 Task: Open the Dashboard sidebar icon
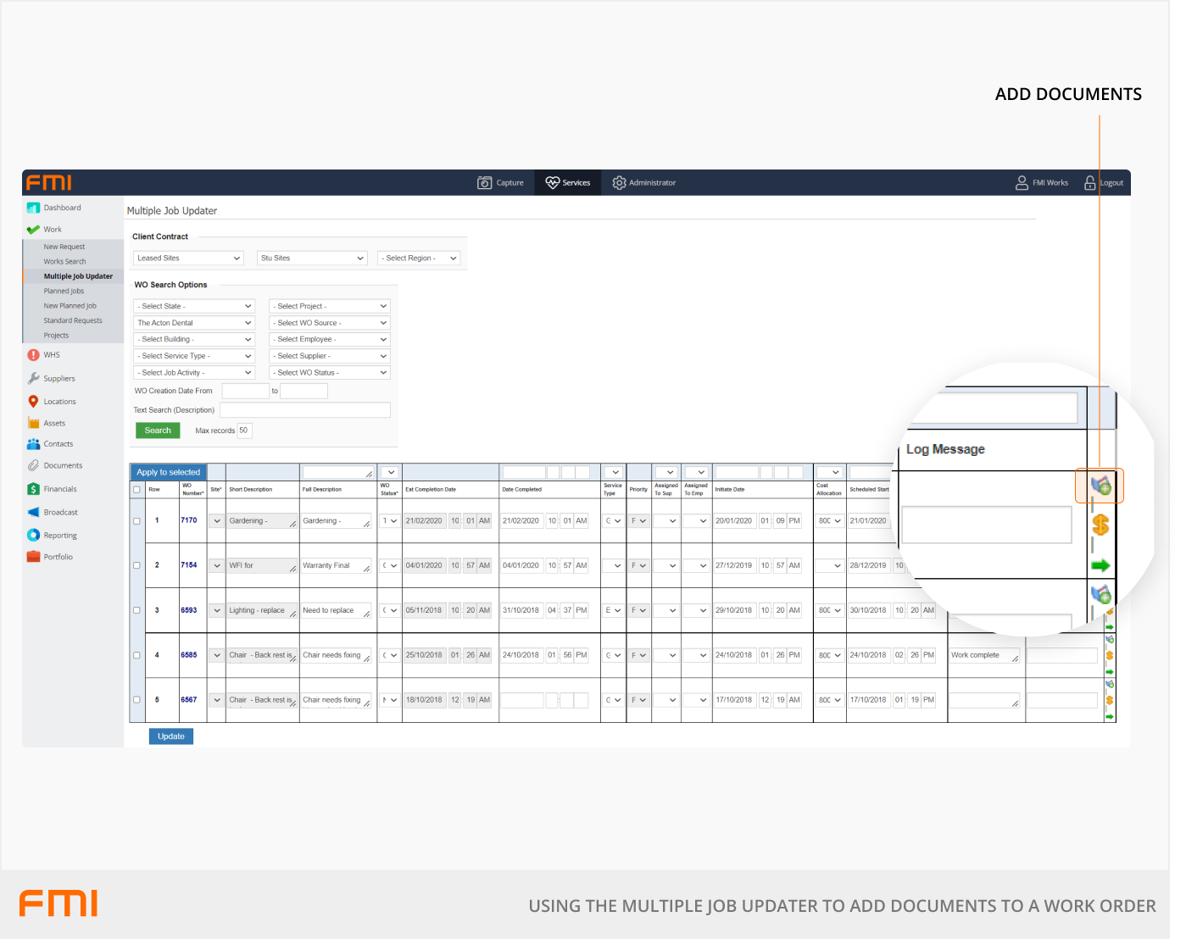33,208
